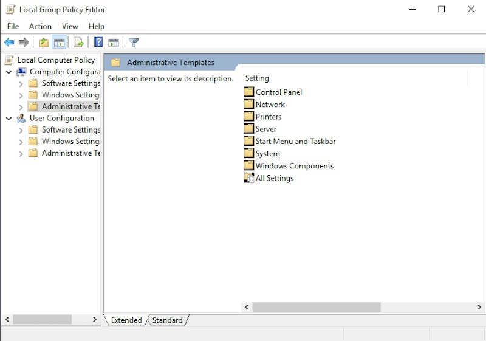This screenshot has width=486, height=341.
Task: Click the Up One Level folder icon
Action: 44,43
